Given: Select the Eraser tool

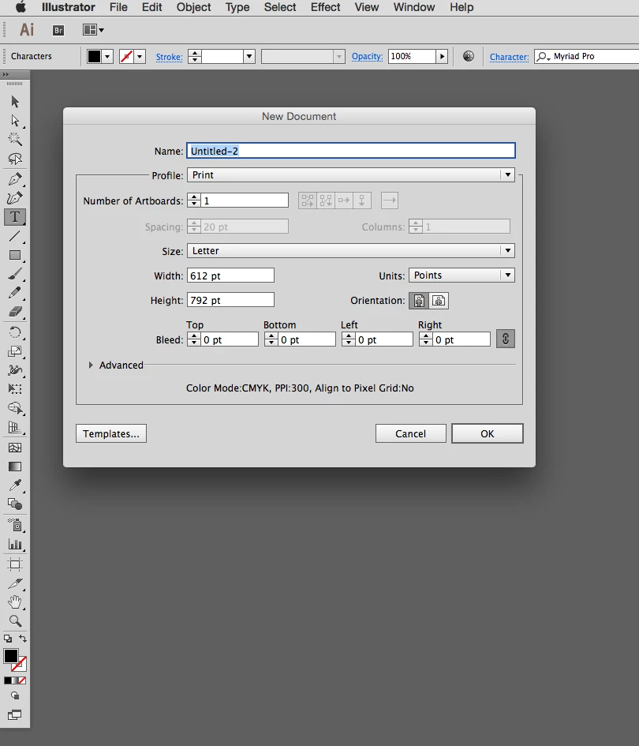Looking at the screenshot, I should pos(15,312).
